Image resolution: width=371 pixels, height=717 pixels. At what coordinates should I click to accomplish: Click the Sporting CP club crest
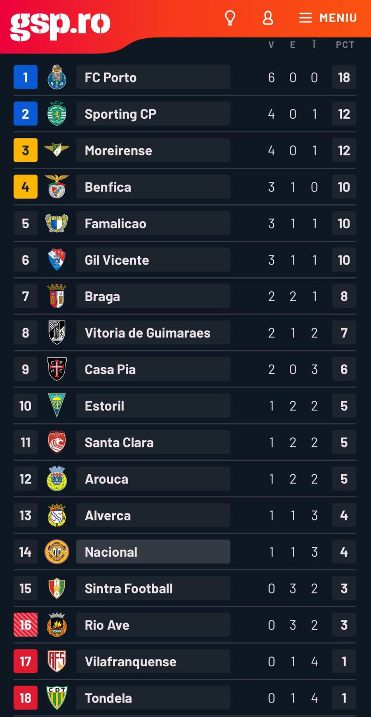tap(57, 114)
